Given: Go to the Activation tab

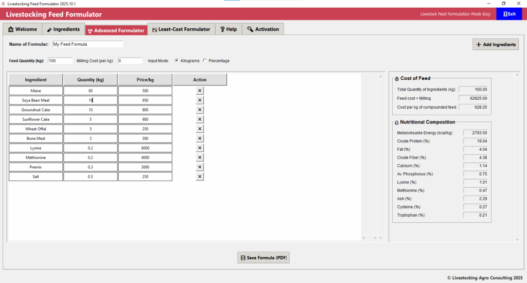Looking at the screenshot, I should (x=263, y=29).
